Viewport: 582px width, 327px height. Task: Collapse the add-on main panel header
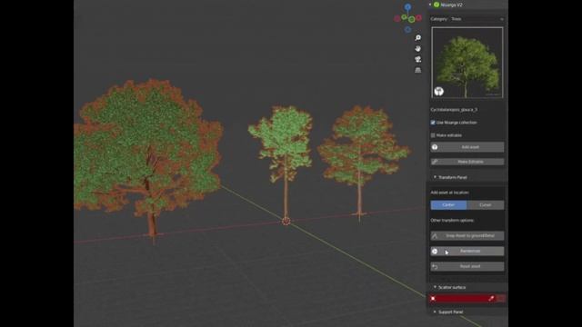[x=430, y=5]
